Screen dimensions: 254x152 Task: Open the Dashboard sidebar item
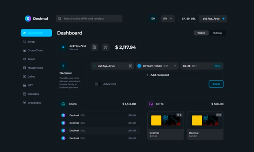[37, 33]
